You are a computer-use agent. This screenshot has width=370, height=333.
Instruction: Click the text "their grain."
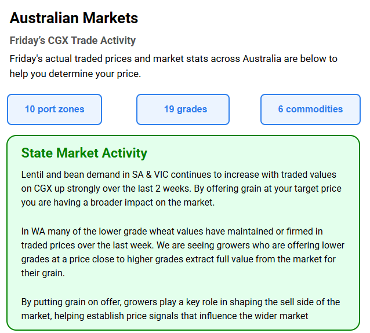click(x=43, y=273)
